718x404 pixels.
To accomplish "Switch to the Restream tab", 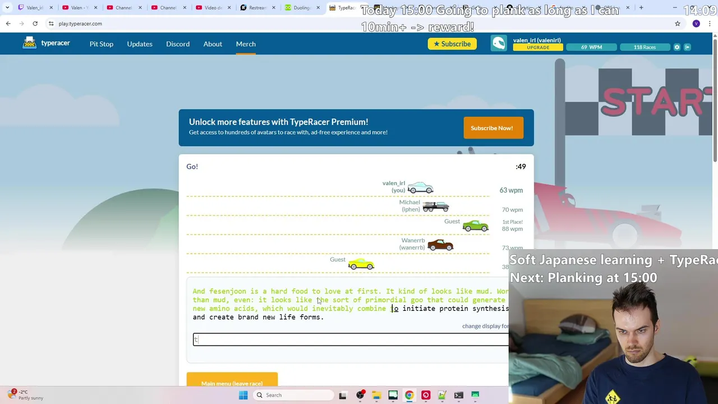I will click(x=258, y=8).
